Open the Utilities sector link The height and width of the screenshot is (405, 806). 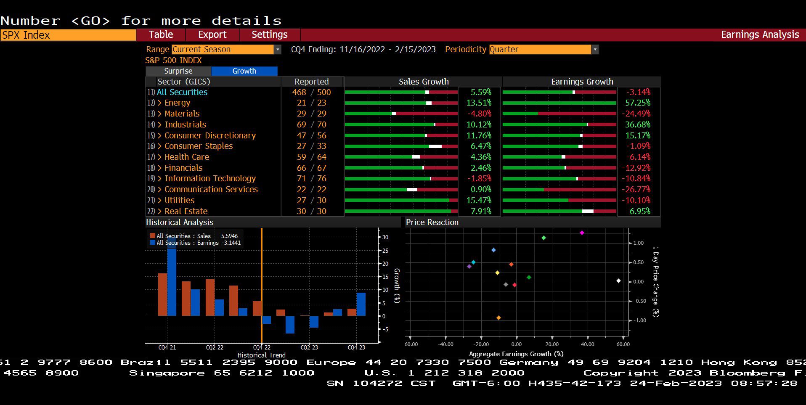point(179,200)
